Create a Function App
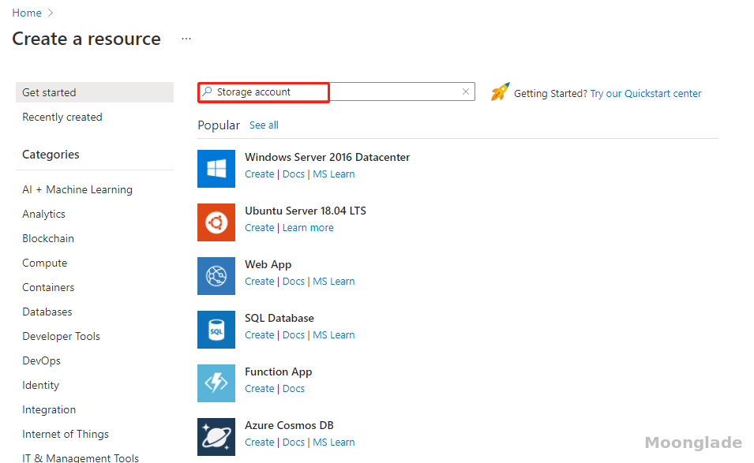The height and width of the screenshot is (463, 754). [x=259, y=389]
